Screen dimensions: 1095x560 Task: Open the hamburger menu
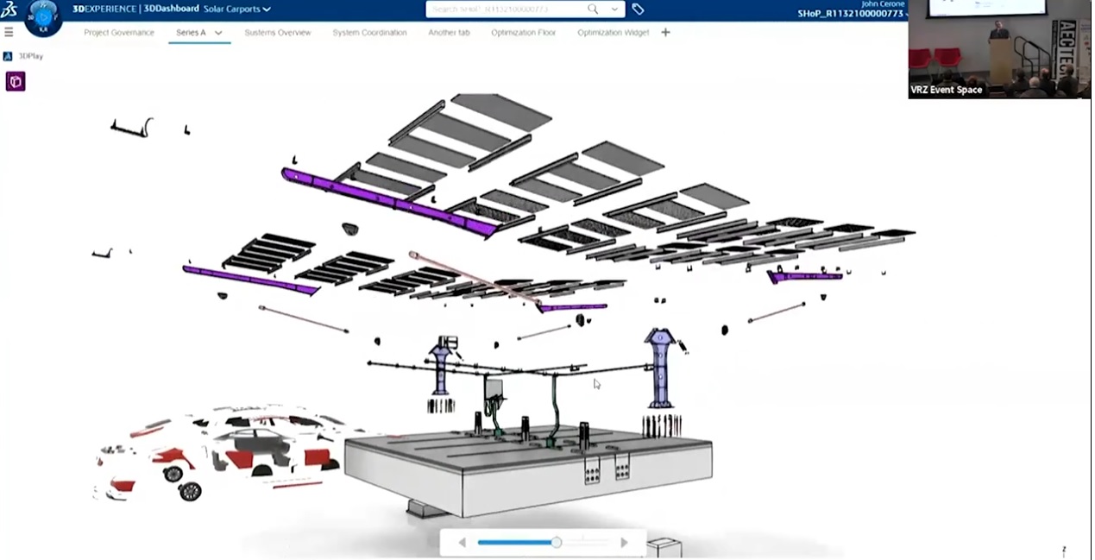click(9, 32)
